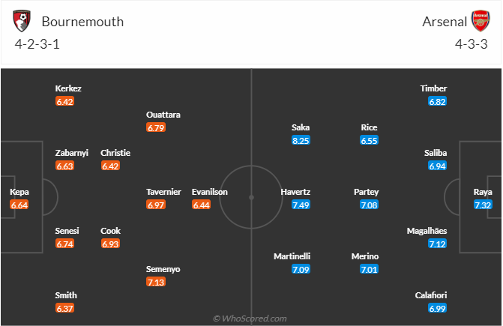
Task: Click the Arsenal club crest icon
Action: [x=479, y=21]
